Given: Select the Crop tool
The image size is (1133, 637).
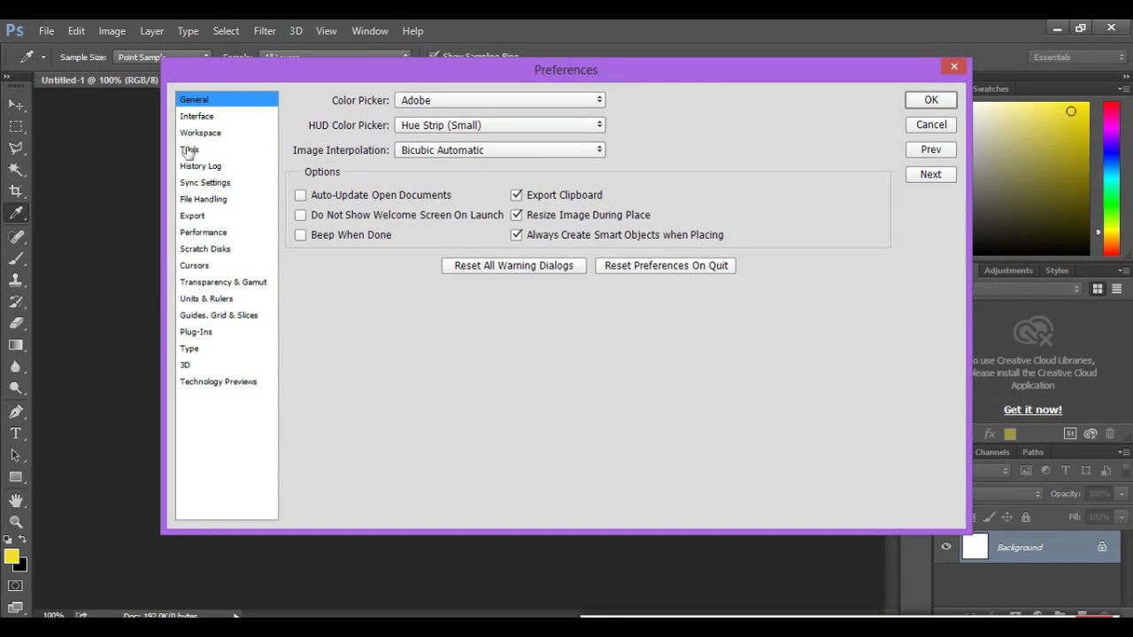Looking at the screenshot, I should (16, 191).
